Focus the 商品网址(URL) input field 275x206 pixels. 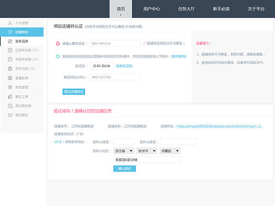click(115, 77)
